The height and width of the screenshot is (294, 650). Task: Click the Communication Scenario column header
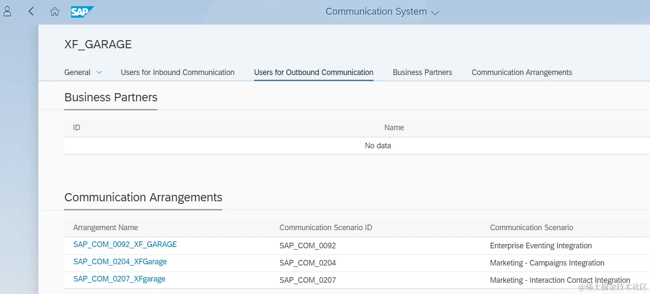tap(531, 228)
